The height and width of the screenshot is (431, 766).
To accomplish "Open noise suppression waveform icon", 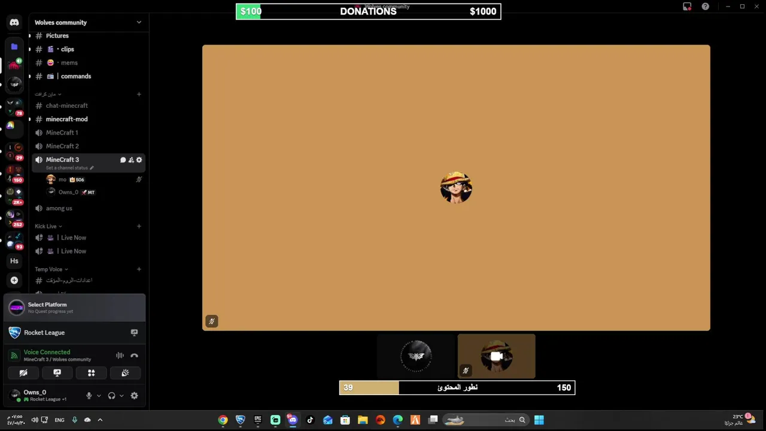I will tap(120, 356).
